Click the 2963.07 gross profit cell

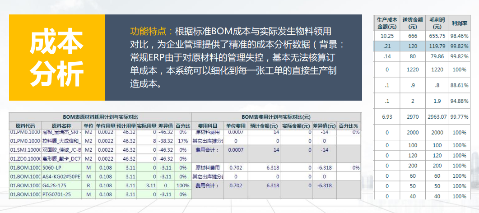437,117
